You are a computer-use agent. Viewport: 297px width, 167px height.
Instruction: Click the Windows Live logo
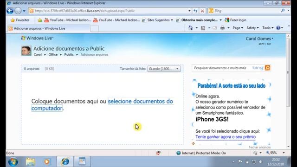tap(37, 38)
